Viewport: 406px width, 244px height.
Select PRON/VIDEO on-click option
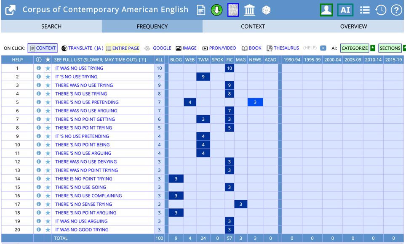pyautogui.click(x=219, y=48)
